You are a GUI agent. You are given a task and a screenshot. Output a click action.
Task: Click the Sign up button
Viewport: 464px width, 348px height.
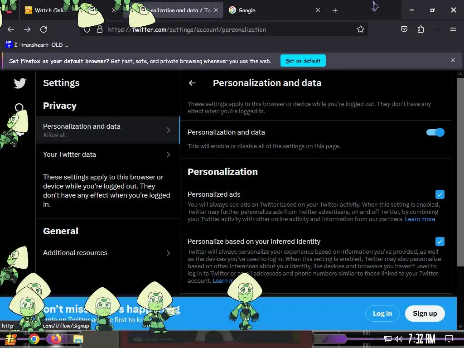point(425,314)
